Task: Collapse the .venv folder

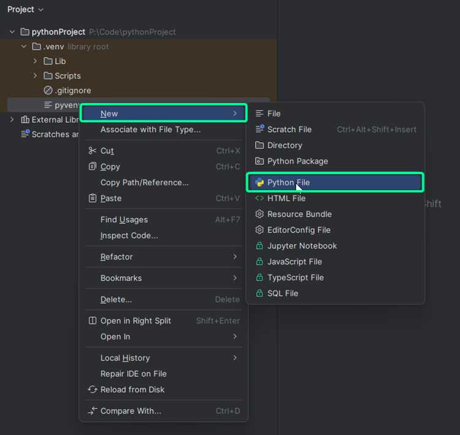Action: tap(24, 47)
